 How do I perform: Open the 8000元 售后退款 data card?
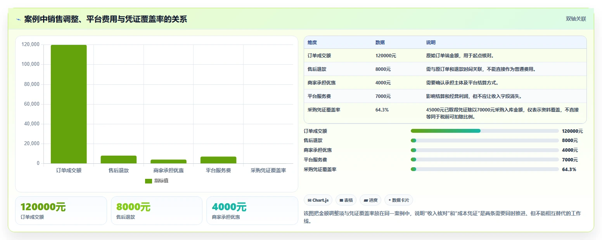157,211
